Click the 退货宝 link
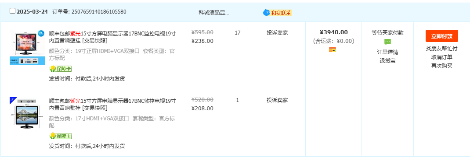The image size is (470, 158). (387, 61)
